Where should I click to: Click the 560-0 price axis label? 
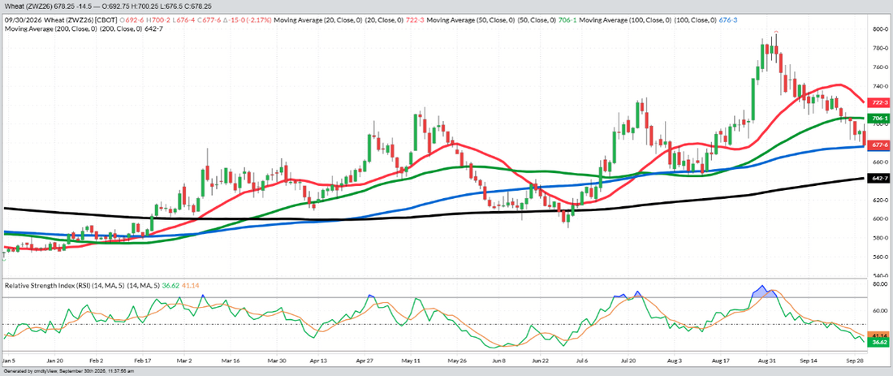881,257
